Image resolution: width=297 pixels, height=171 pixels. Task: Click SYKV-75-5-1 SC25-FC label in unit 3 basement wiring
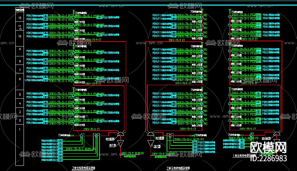pos(81,149)
